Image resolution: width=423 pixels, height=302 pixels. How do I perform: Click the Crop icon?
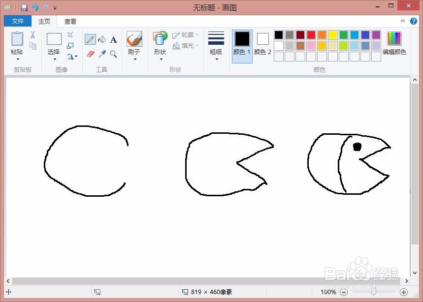pos(70,35)
